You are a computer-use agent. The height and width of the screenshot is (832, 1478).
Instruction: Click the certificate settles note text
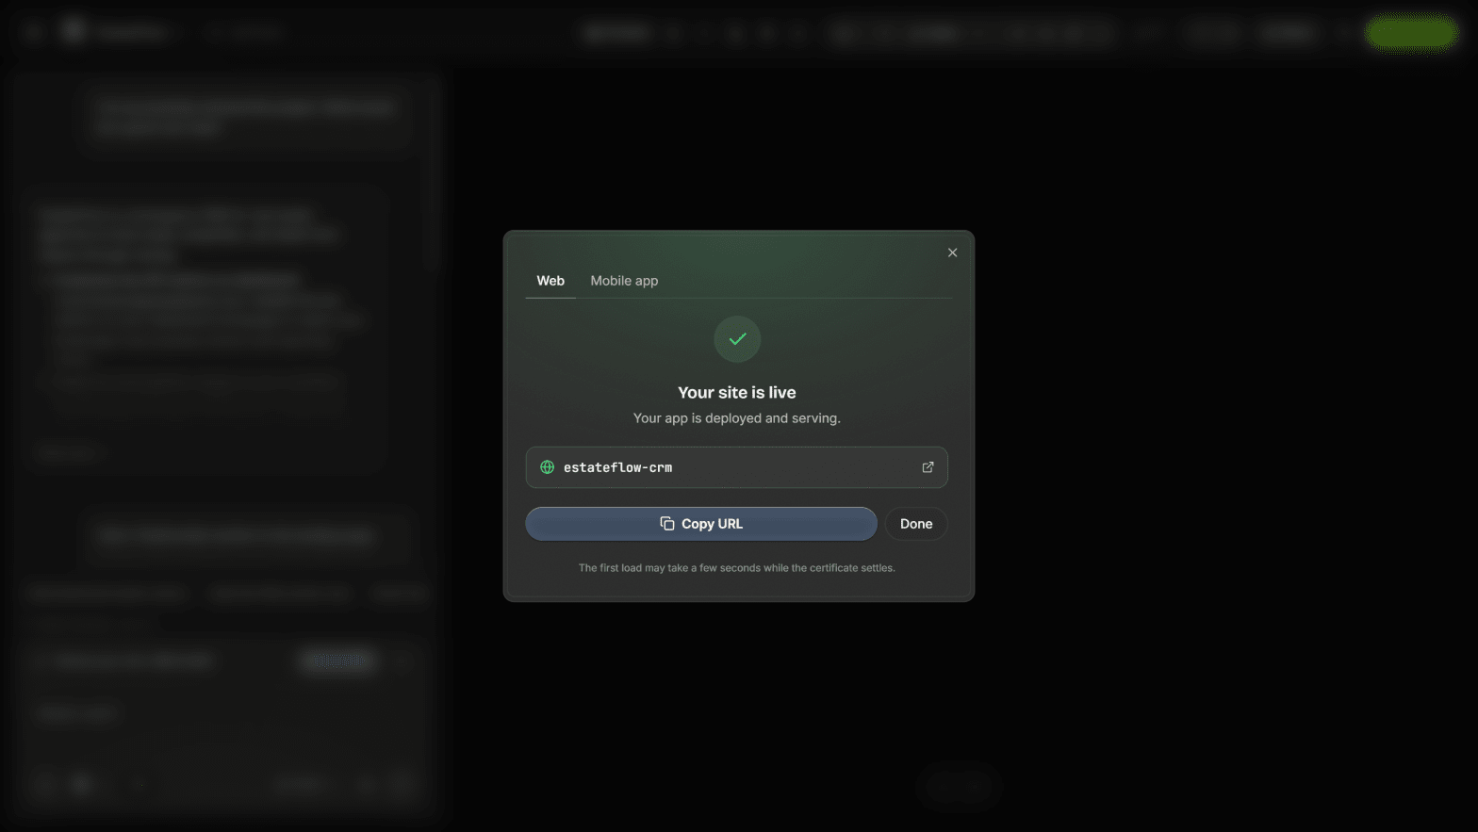point(737,568)
